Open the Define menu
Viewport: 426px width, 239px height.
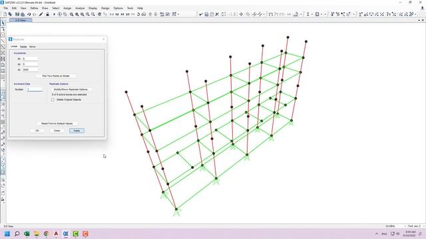[34, 8]
